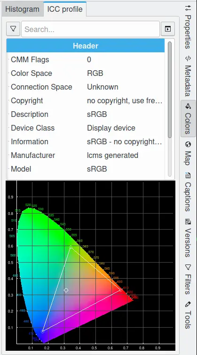197x355 pixels.
Task: Collapse the Header section bar
Action: click(86, 46)
